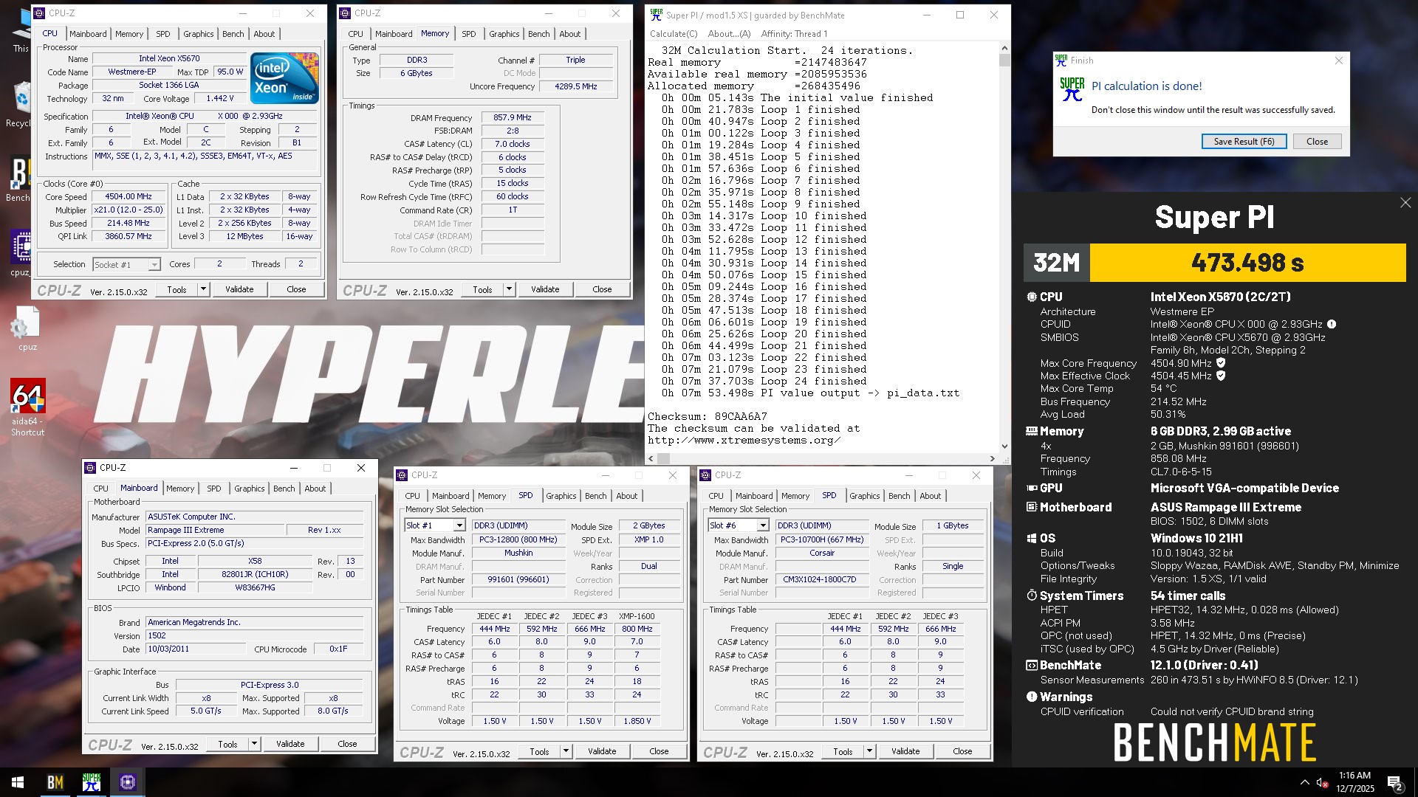
Task: Click the info icon beside the CPUID entry
Action: tap(1332, 324)
